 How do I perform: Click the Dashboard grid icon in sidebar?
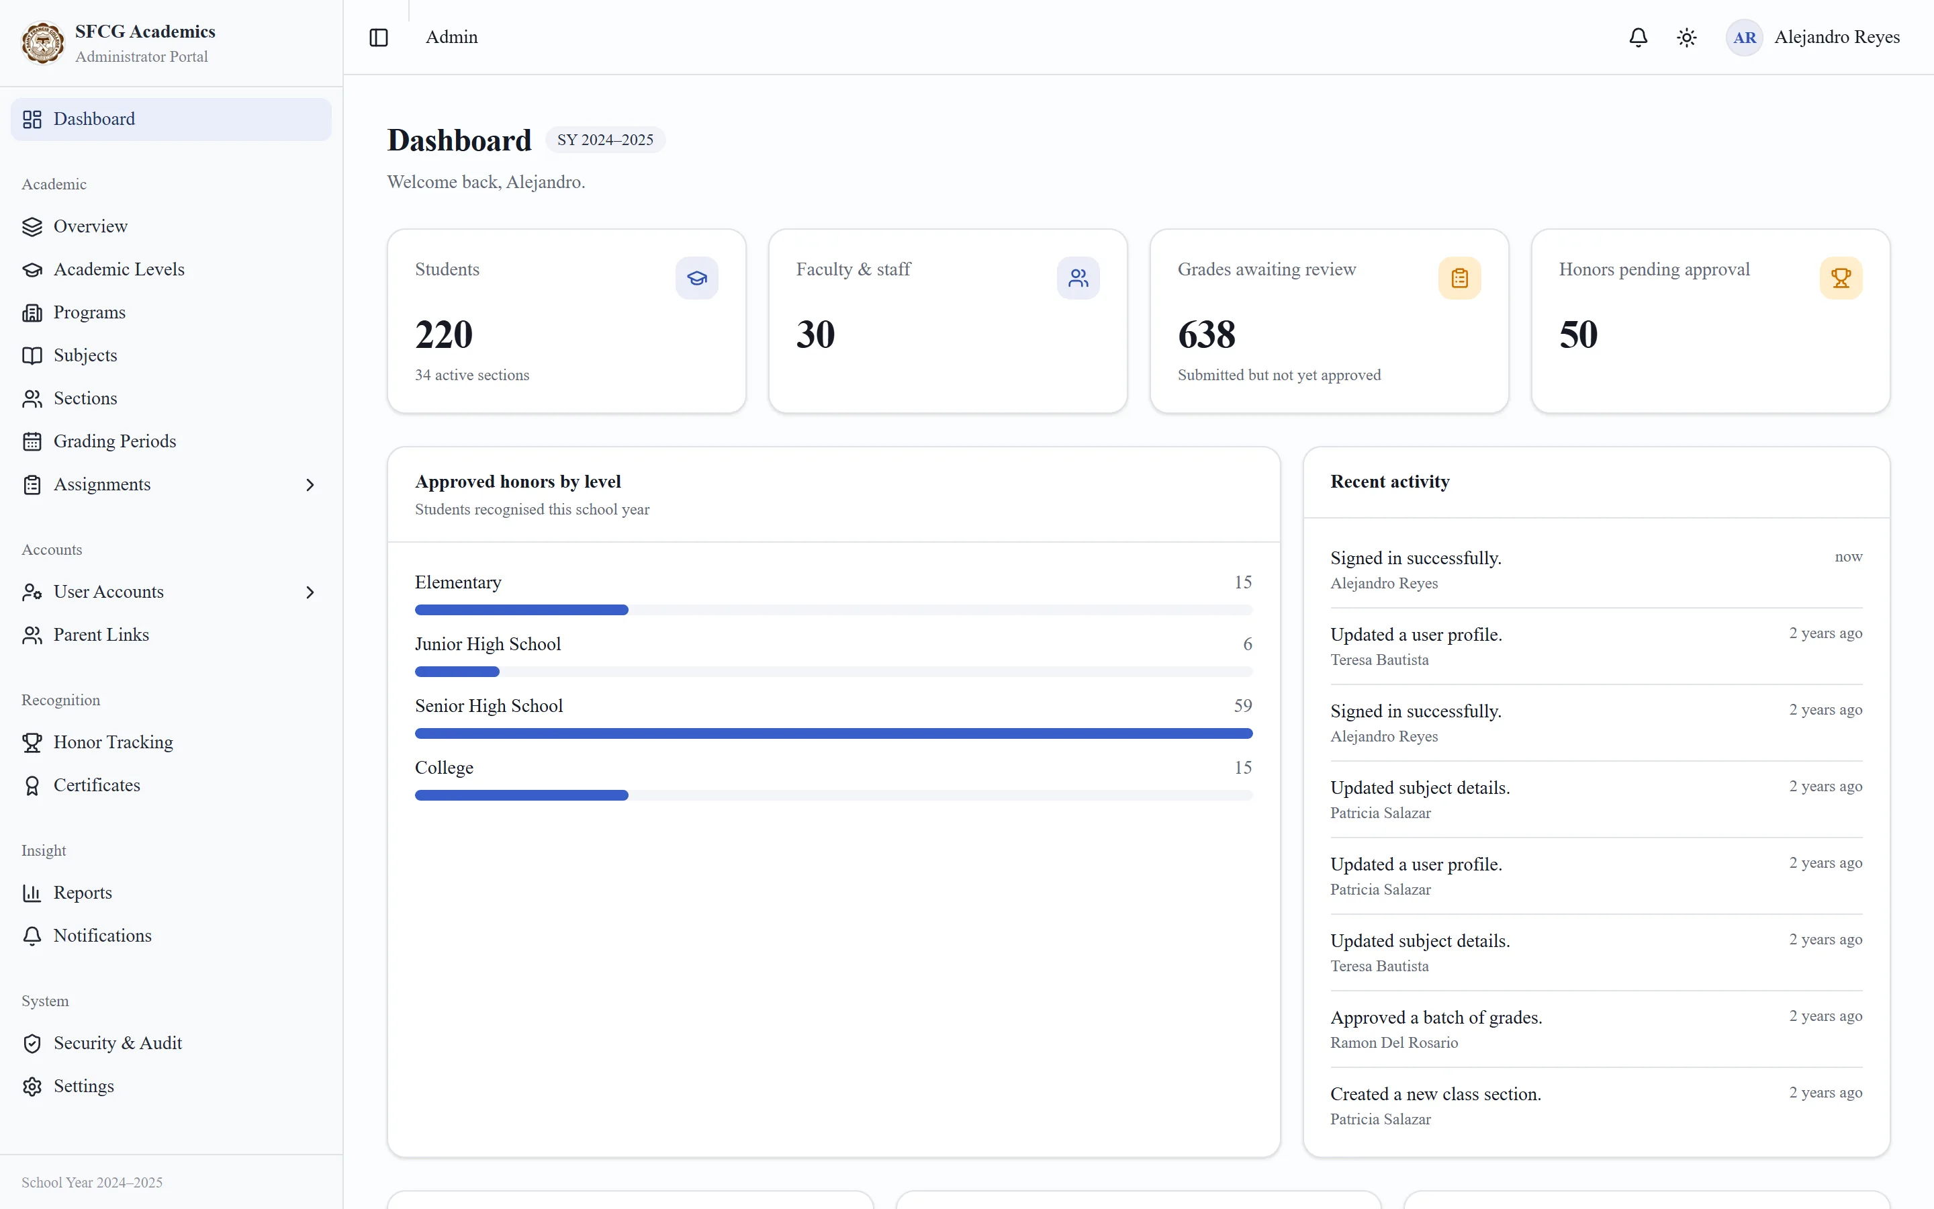(32, 119)
